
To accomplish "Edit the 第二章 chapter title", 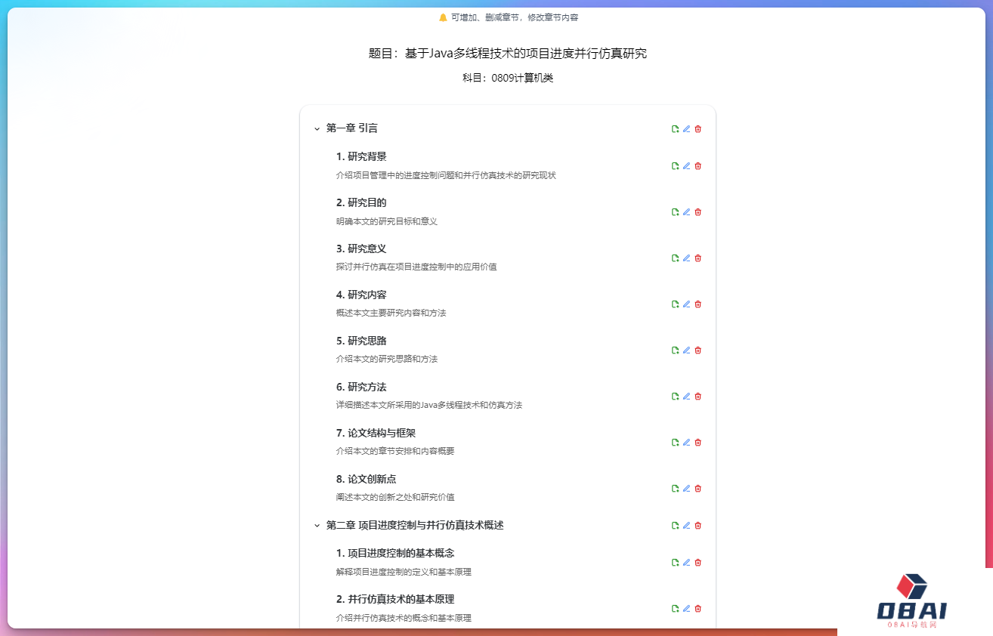I will coord(687,526).
